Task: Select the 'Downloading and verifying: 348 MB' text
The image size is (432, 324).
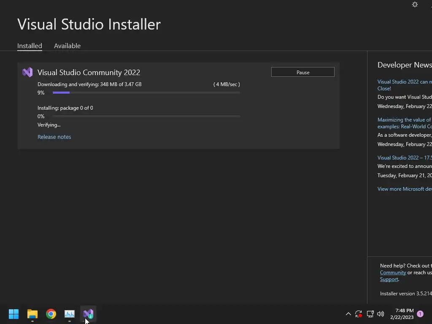Action: pos(89,84)
